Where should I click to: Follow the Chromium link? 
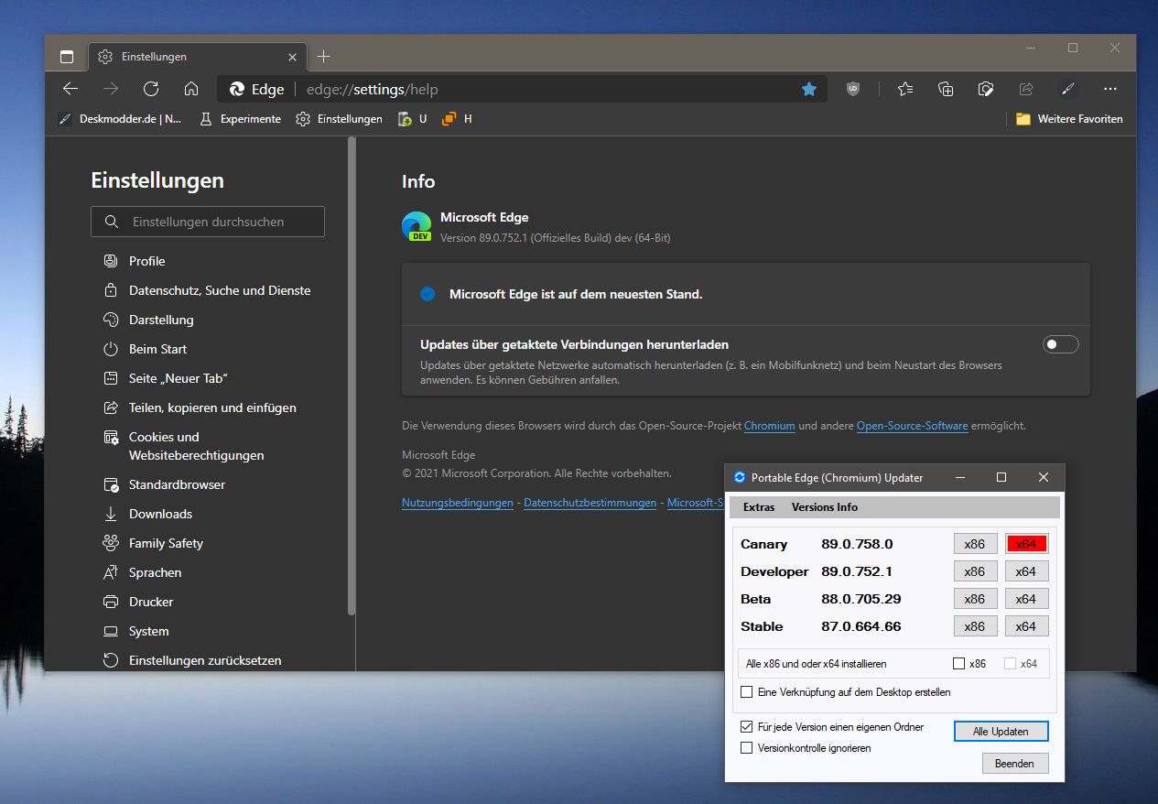coord(769,426)
